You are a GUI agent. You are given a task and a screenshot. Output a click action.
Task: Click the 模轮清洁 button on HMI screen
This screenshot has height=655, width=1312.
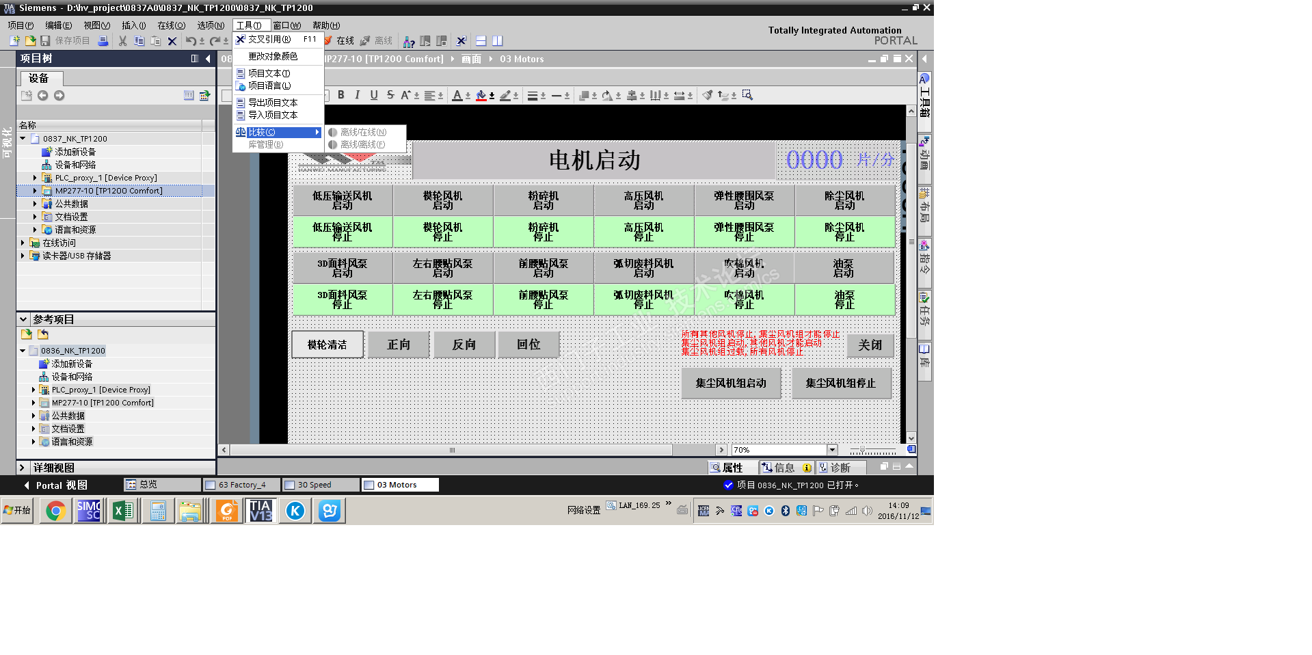click(x=327, y=345)
